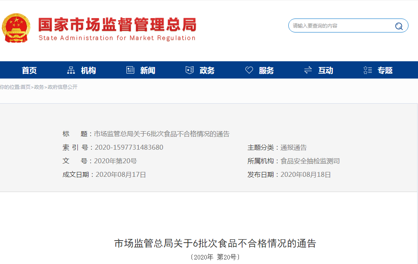This screenshot has height=264, width=418.
Task: Open the 首页 item in the navigation bar
Action: pyautogui.click(x=29, y=70)
